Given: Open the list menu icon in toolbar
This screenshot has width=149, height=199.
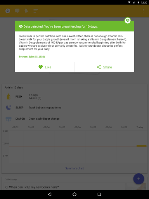Looking at the screenshot, I should pyautogui.click(x=36, y=11).
